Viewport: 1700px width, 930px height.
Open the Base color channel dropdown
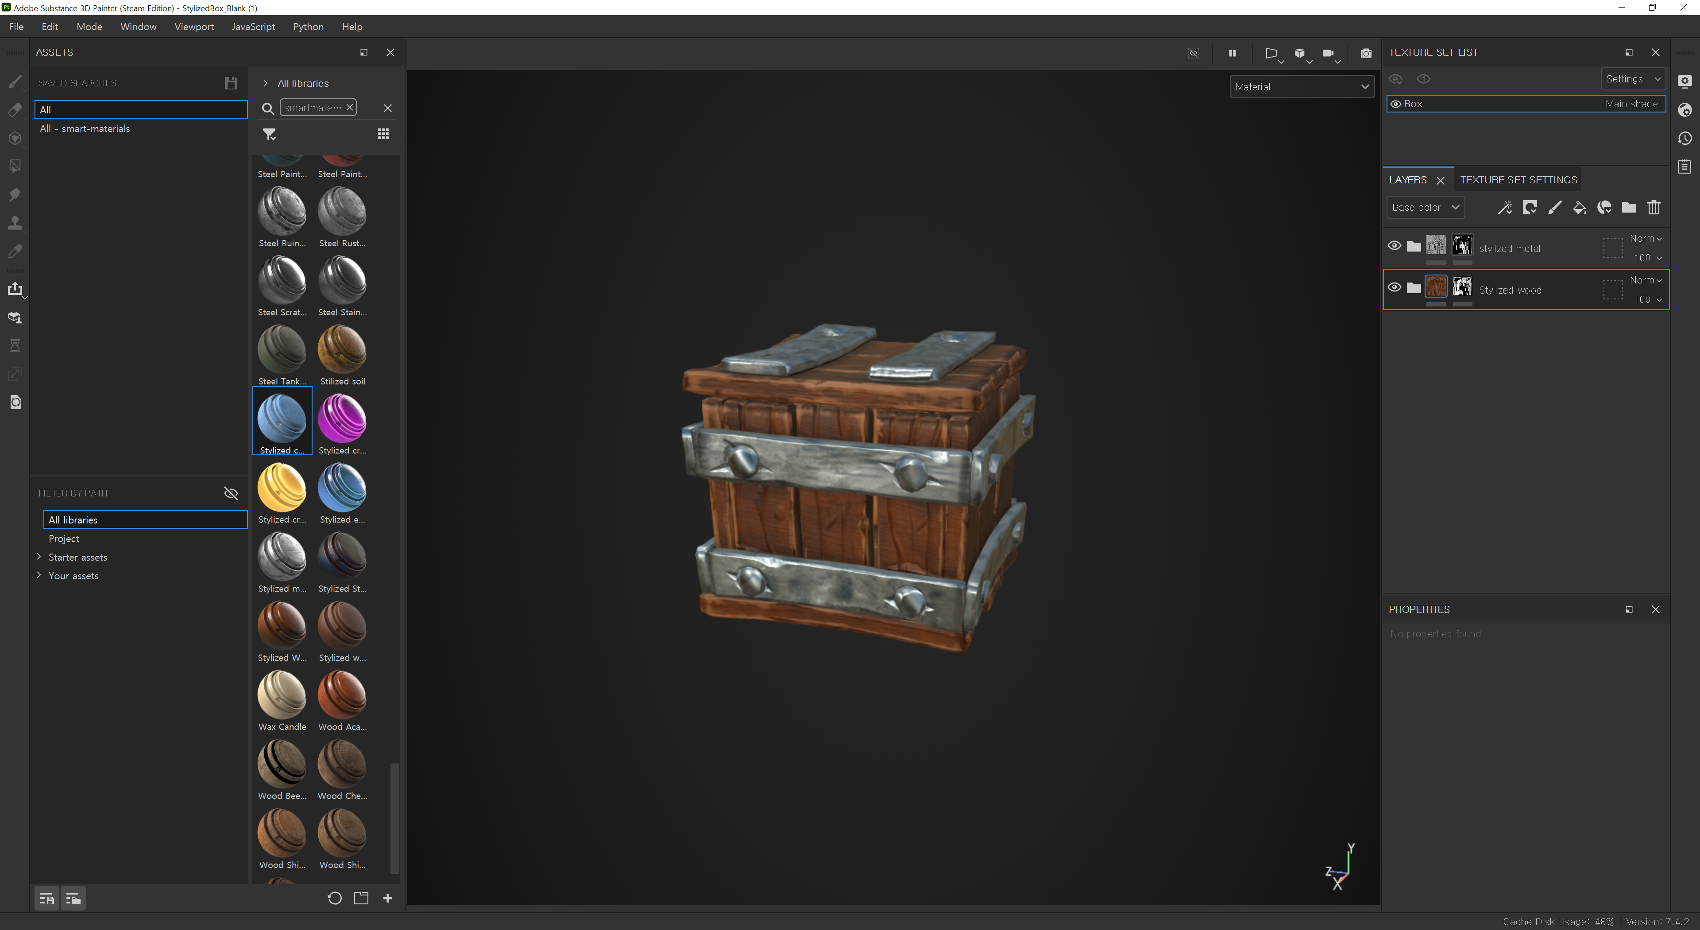pos(1426,207)
